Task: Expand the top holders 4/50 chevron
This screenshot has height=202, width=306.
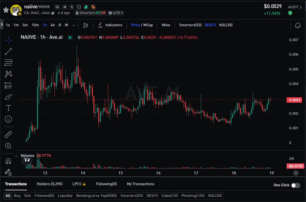Action: tap(122, 13)
